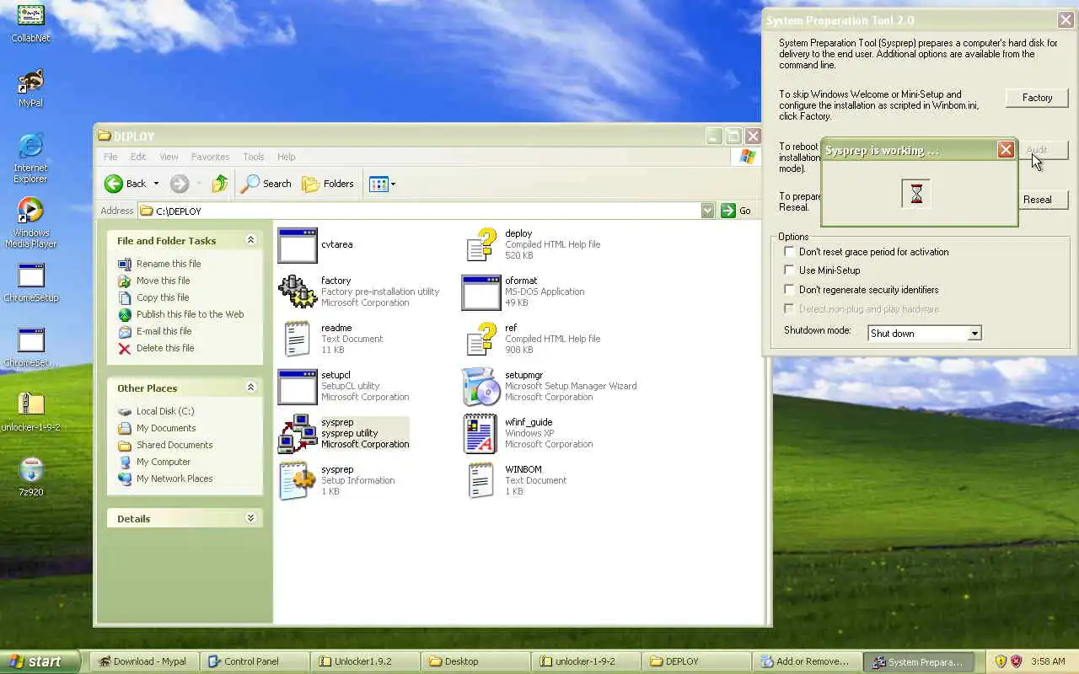
Task: Select the ref compiled help file icon
Action: click(x=481, y=339)
